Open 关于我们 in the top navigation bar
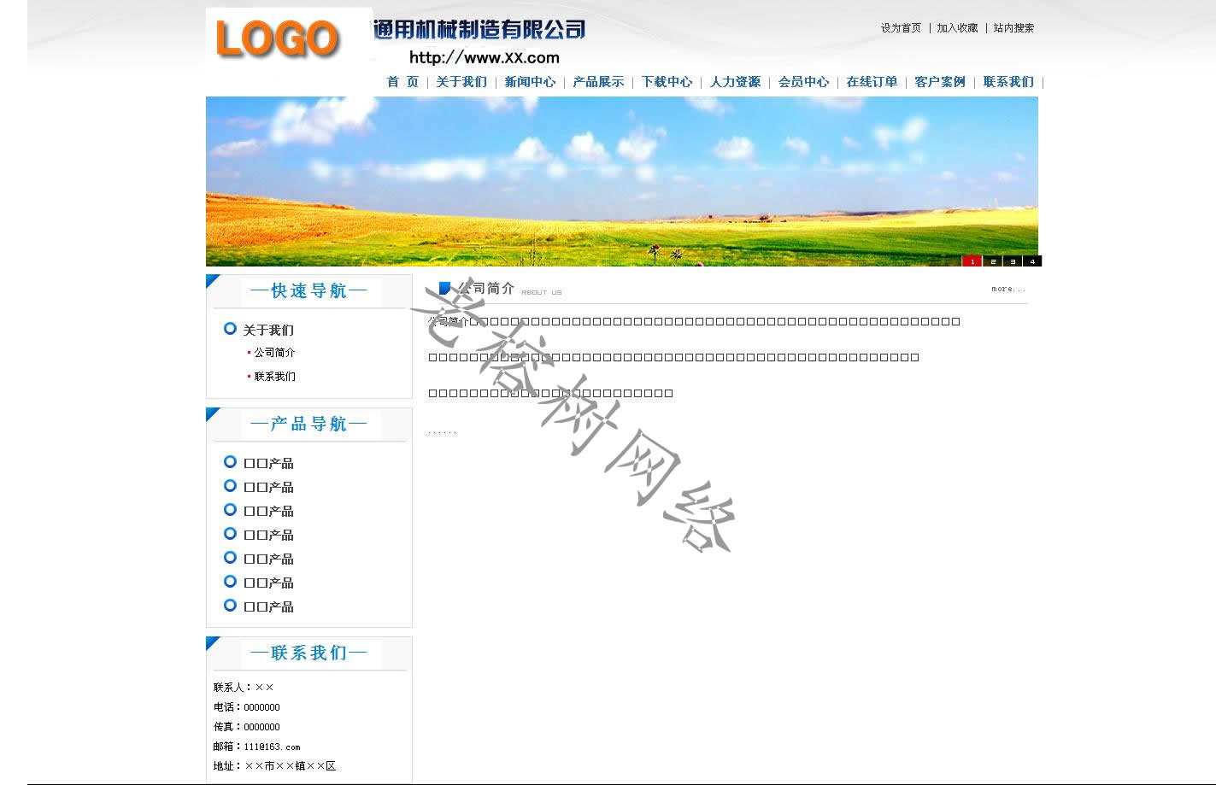Screen dimensions: 1216x785 coord(461,82)
